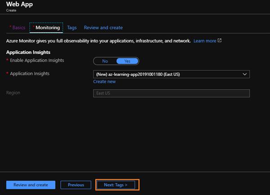The height and width of the screenshot is (195, 270).
Task: Click the Previous button
Action: coord(76,185)
